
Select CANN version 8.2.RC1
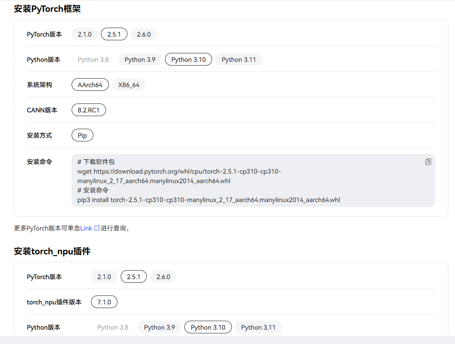(89, 110)
